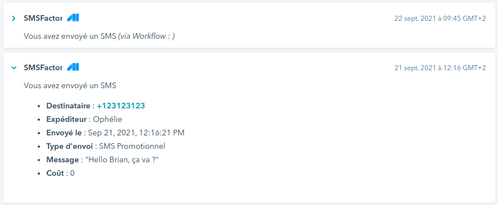The height and width of the screenshot is (205, 498).
Task: Click the SMSFactor logo icon in first card
Action: (x=73, y=18)
